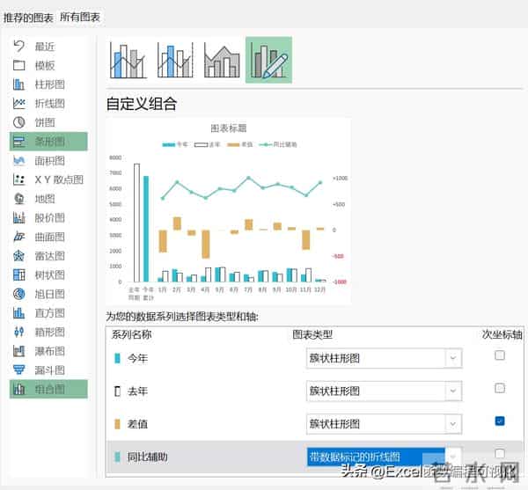The height and width of the screenshot is (490, 528).
Task: Select the 最近 (Recent) chart category icon
Action: [x=18, y=46]
